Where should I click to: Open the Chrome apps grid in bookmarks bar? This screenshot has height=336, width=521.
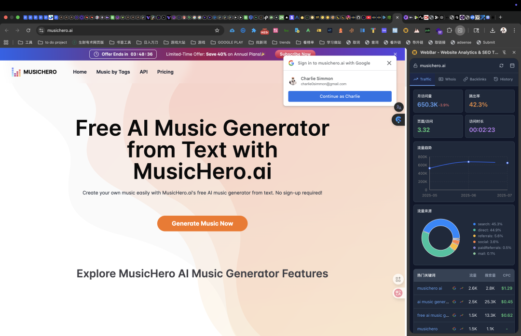(x=6, y=42)
